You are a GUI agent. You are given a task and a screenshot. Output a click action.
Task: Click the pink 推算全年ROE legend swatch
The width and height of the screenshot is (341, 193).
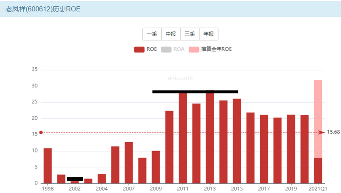tap(194, 49)
